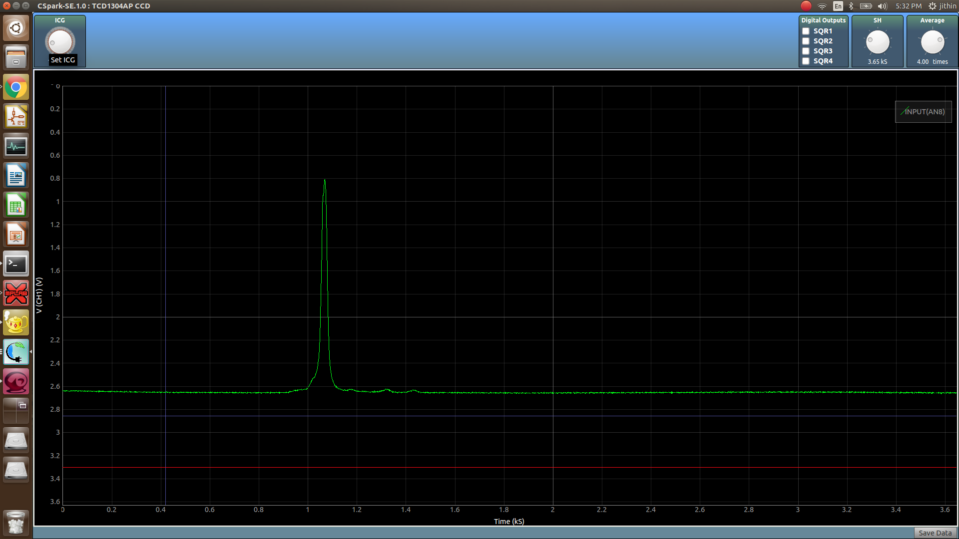The width and height of the screenshot is (959, 539).
Task: Open the sound volume indicator
Action: 882,6
